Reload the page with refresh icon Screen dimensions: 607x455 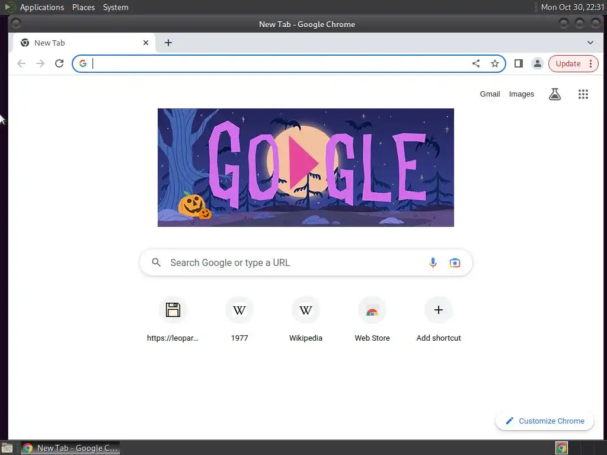(x=59, y=63)
